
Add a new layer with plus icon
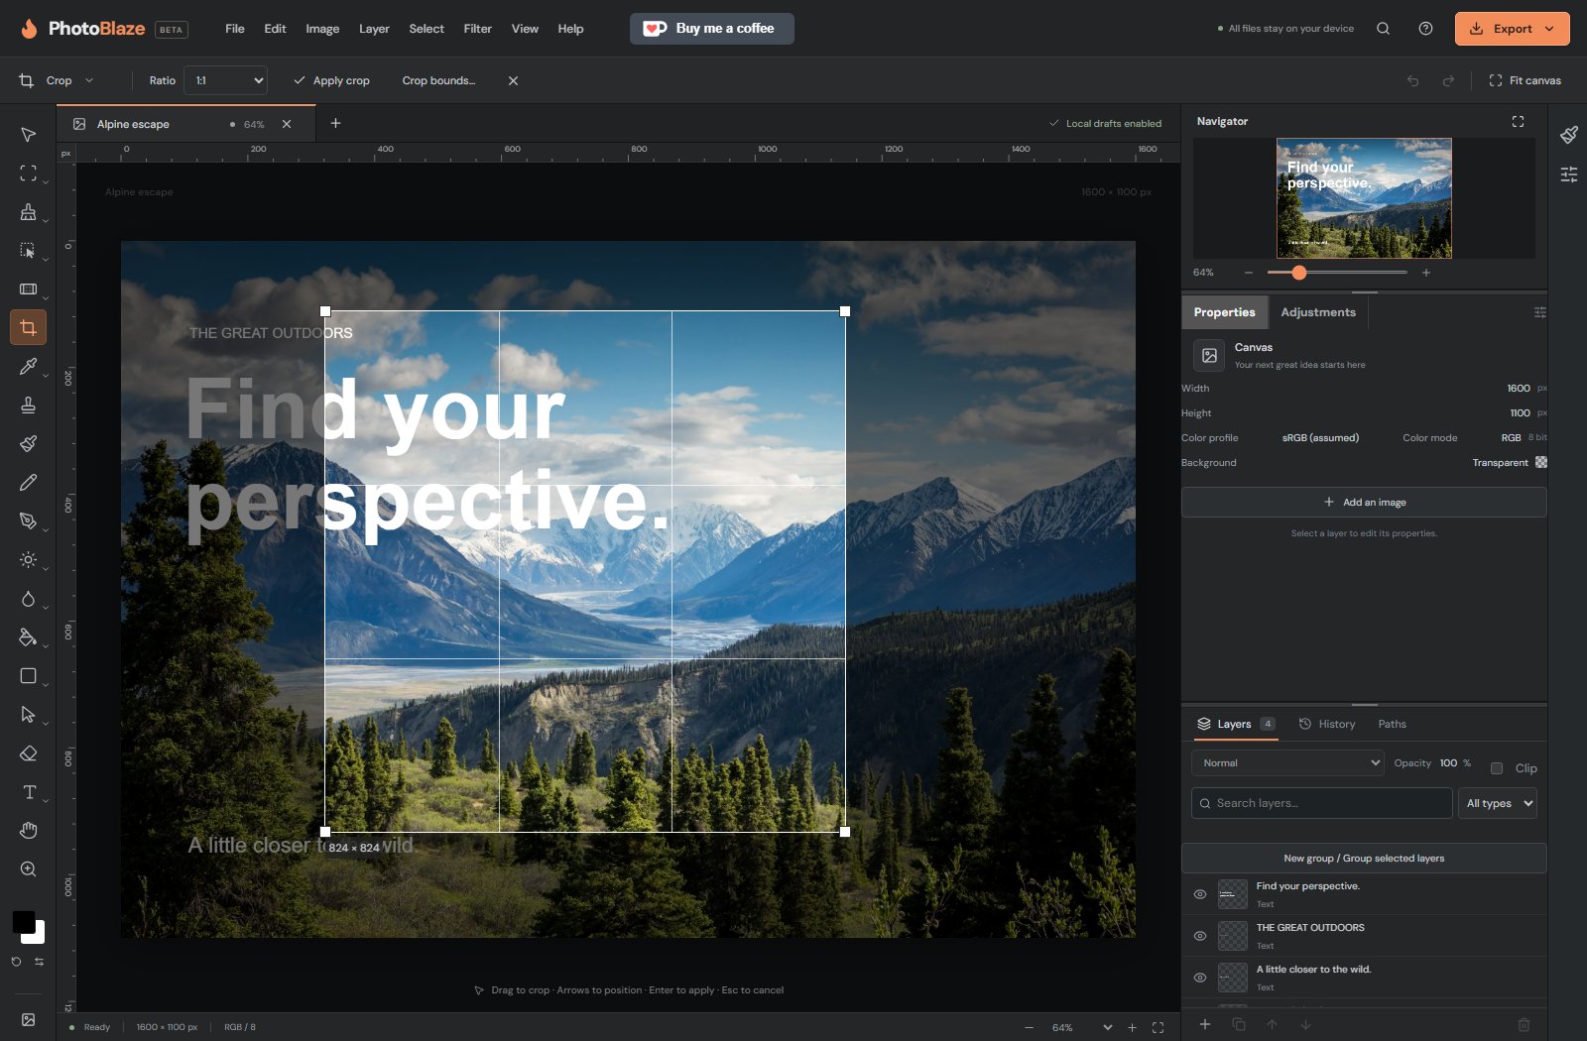(x=1204, y=1024)
